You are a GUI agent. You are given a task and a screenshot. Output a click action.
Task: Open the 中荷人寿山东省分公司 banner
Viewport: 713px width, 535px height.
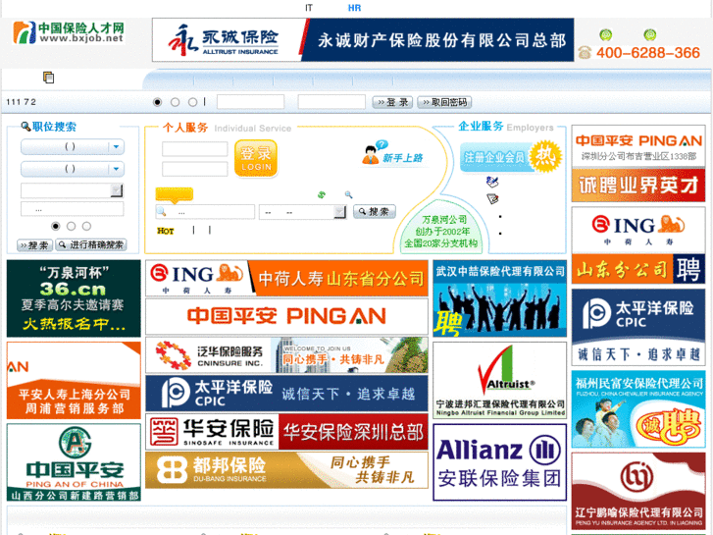click(286, 278)
